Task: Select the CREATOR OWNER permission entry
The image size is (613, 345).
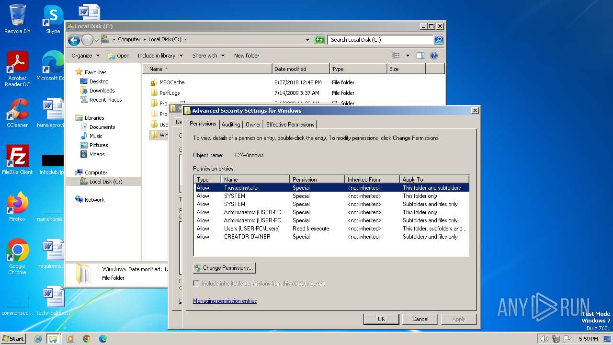Action: click(331, 237)
